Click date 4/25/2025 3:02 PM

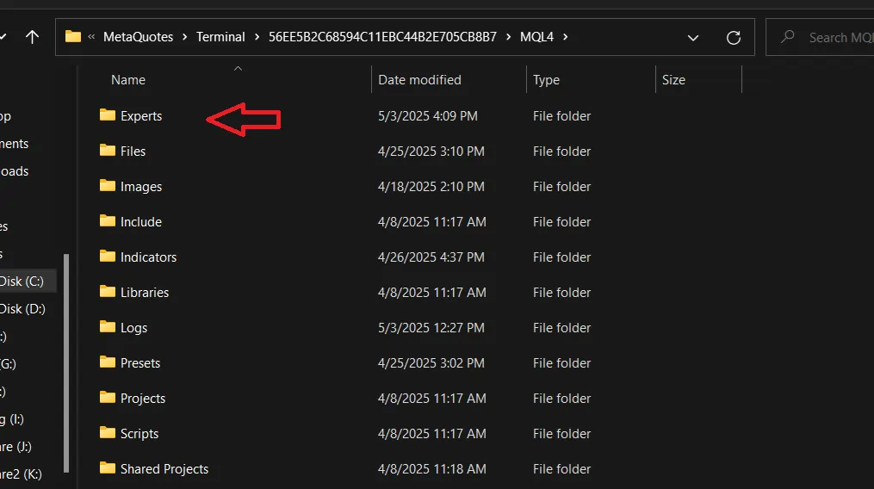pyautogui.click(x=431, y=363)
